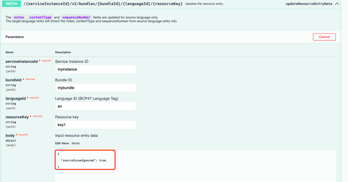Switch to the Edit Value tab

62,143
